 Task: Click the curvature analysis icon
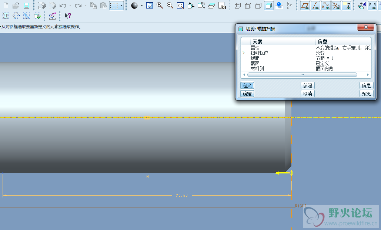click(x=52, y=16)
